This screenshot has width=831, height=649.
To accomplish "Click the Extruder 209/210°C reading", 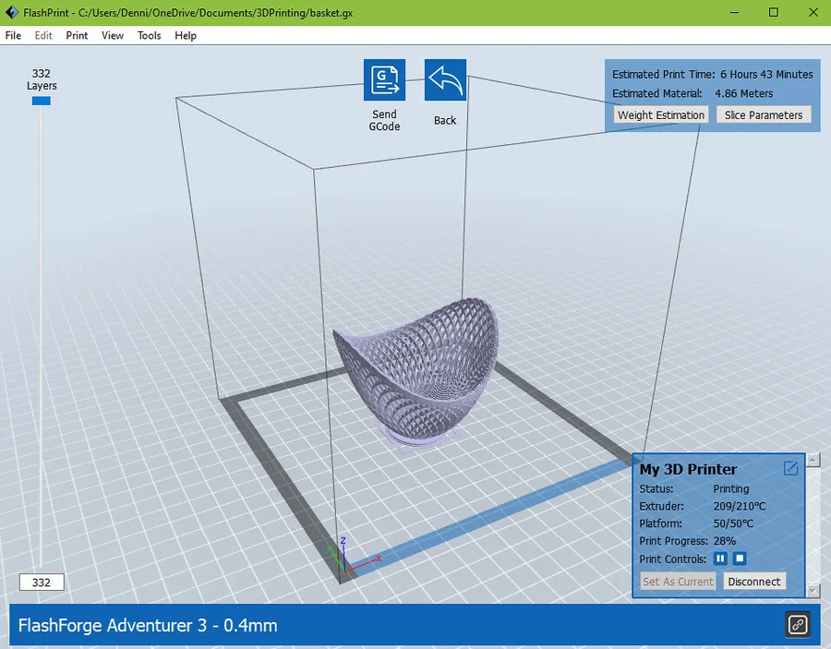I will (740, 506).
